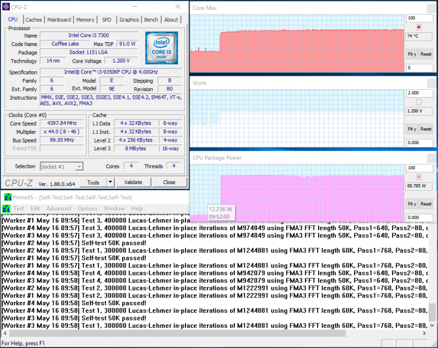
Task: Open the Test menu in Prime95
Action: (19, 208)
